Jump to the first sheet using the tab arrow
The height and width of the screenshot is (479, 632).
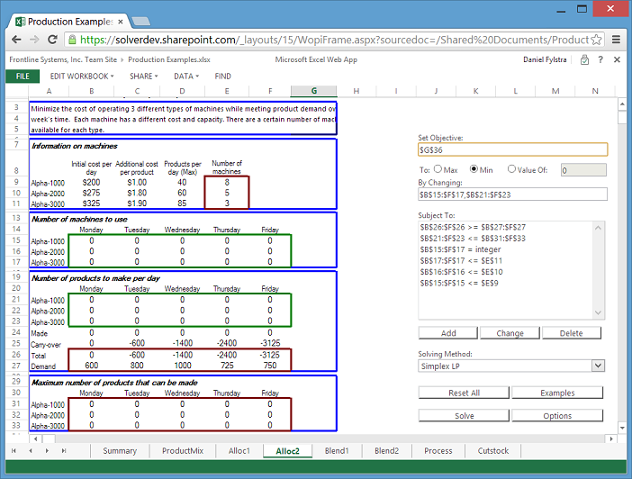coord(14,450)
